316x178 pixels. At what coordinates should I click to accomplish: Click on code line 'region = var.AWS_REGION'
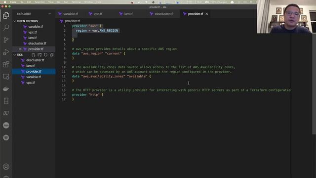[x=97, y=31]
